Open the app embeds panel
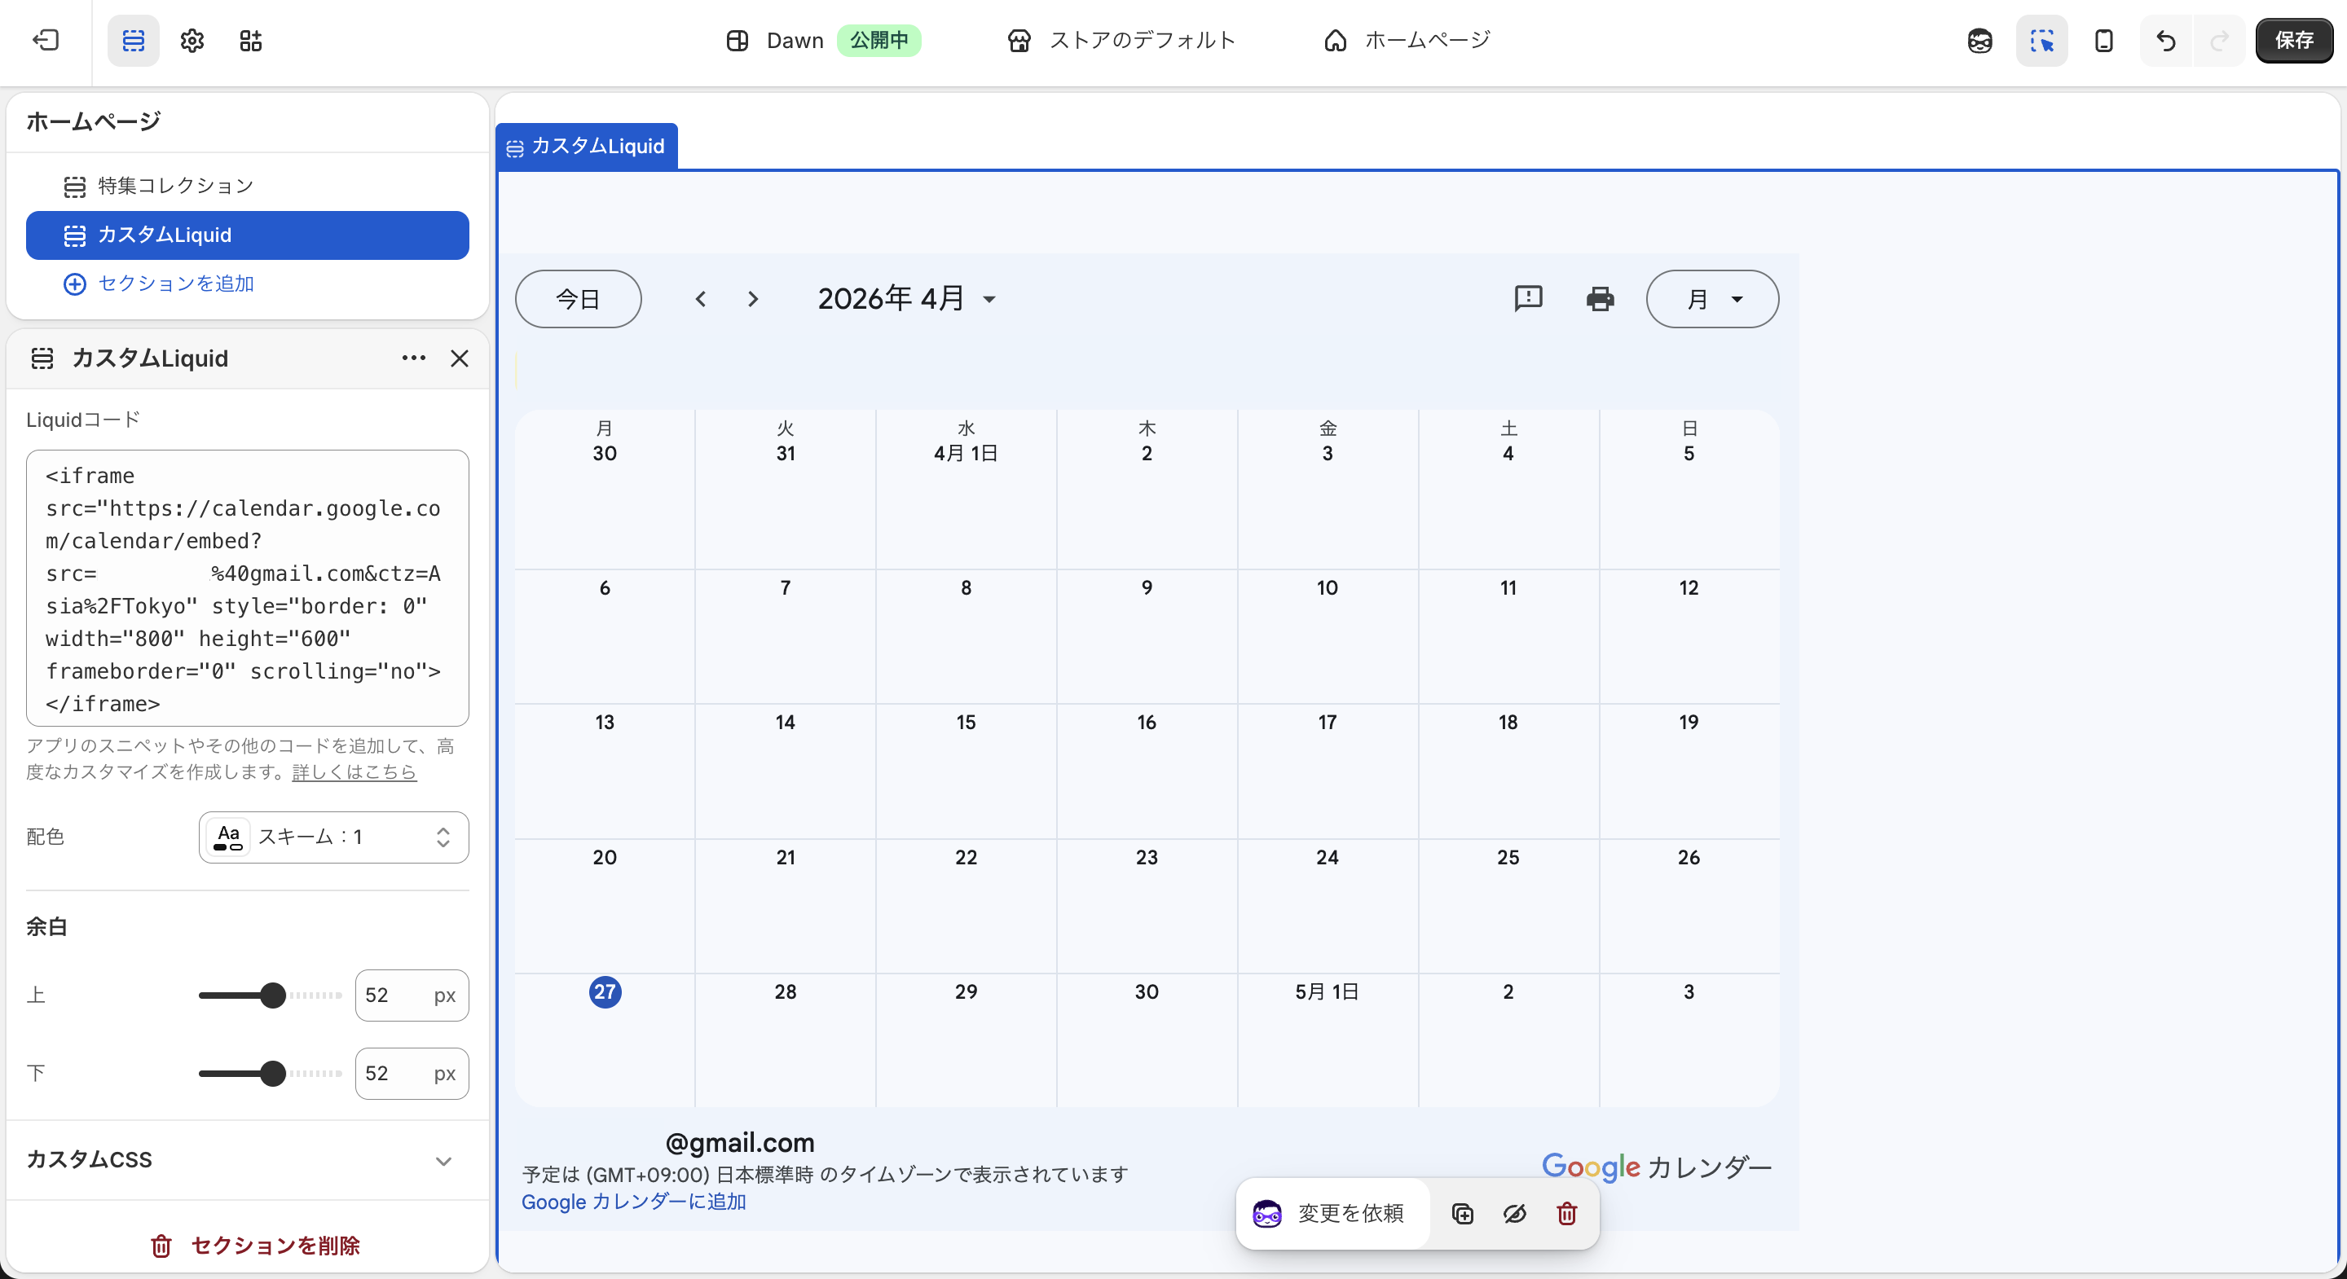Image resolution: width=2347 pixels, height=1279 pixels. [252, 40]
